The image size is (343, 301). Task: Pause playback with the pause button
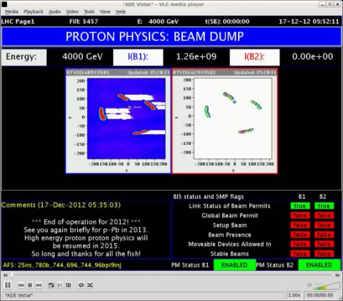8,285
